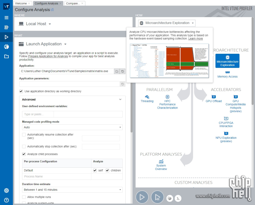Open the Launch Application dropdown
The width and height of the screenshot is (255, 205).
43,44
